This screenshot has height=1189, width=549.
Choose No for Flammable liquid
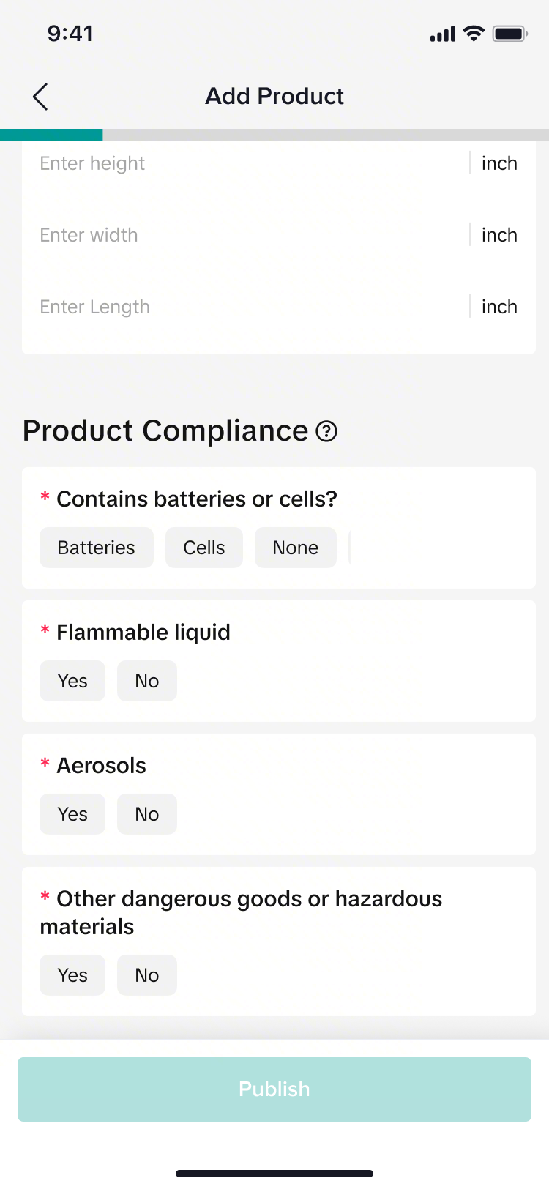click(x=147, y=681)
